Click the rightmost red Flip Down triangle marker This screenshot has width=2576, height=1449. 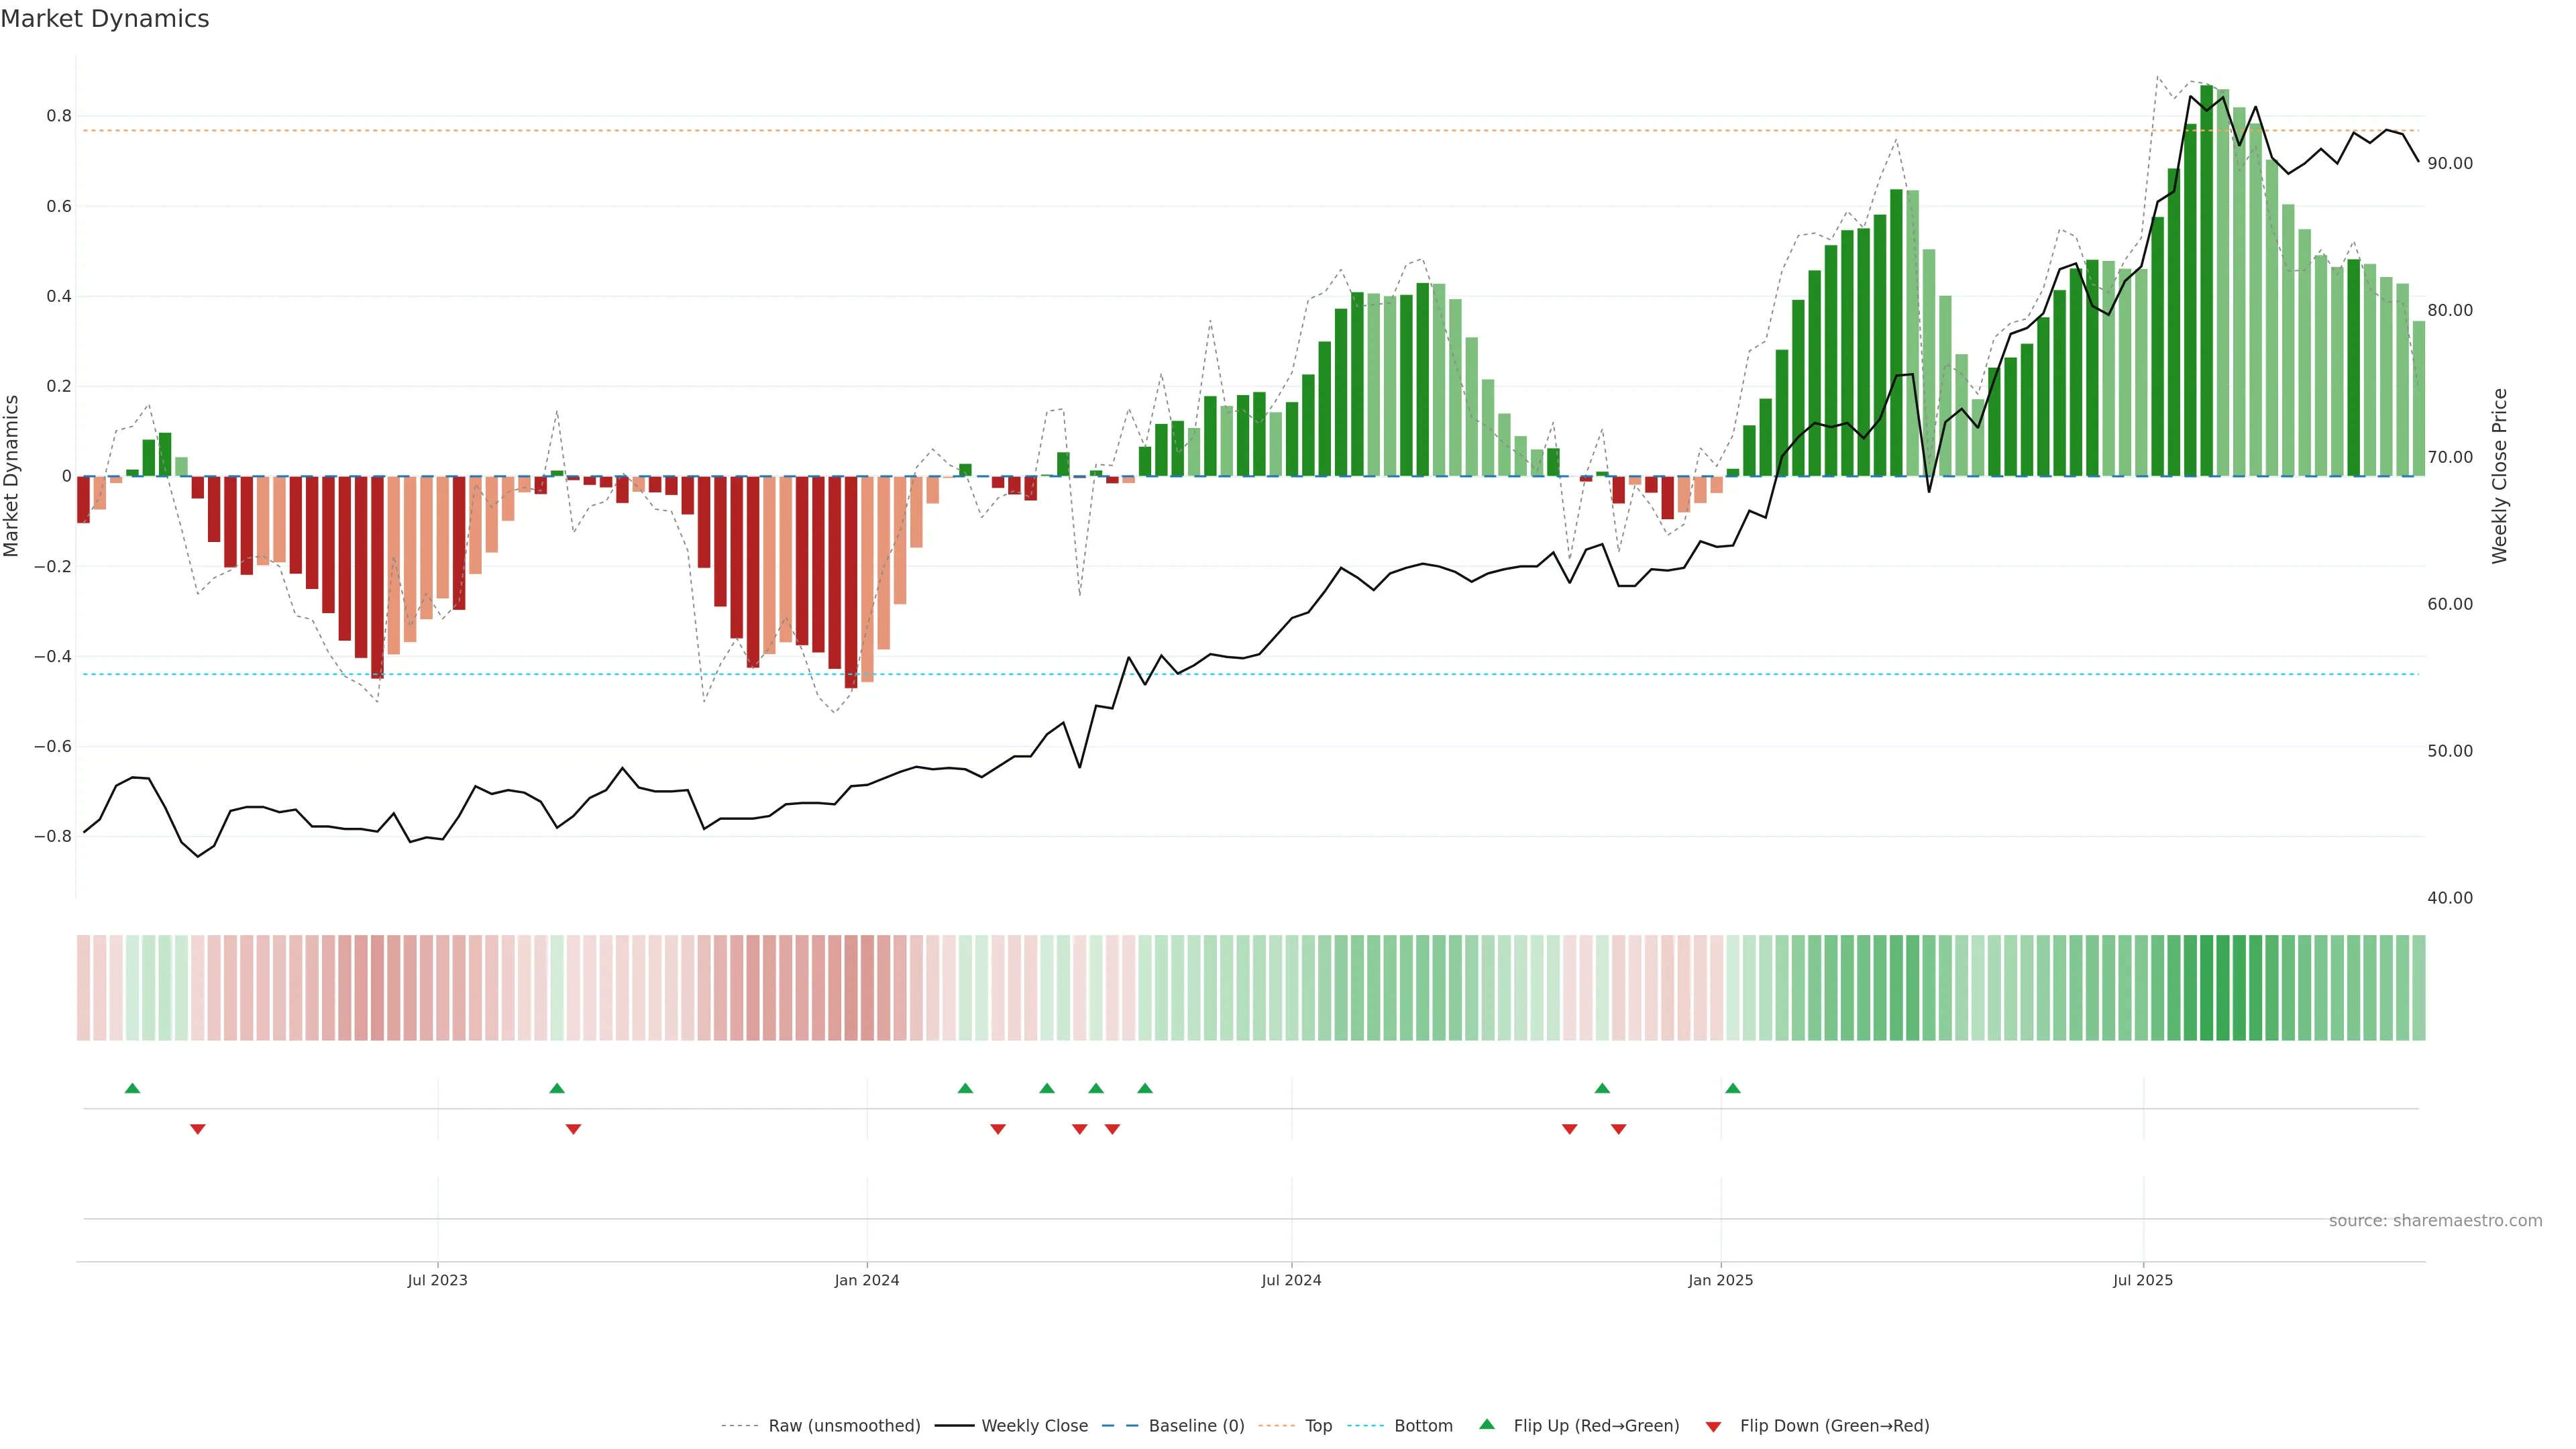1619,1129
